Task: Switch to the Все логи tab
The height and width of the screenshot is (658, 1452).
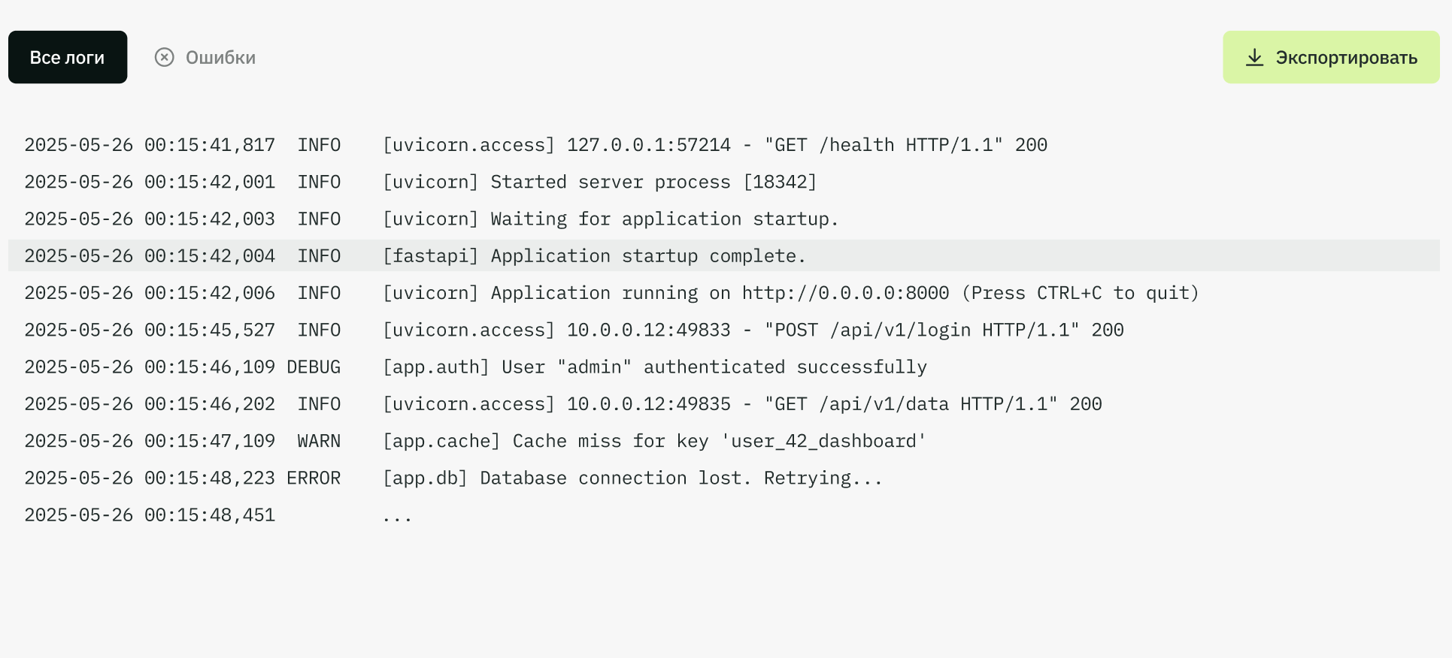Action: [68, 57]
